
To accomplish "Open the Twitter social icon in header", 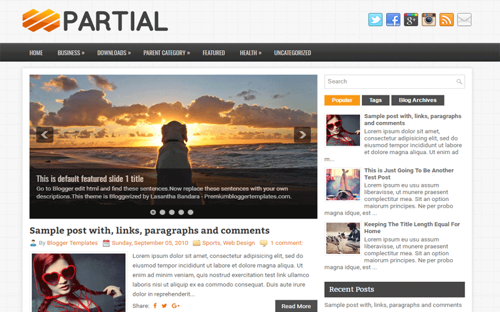I will tap(375, 20).
